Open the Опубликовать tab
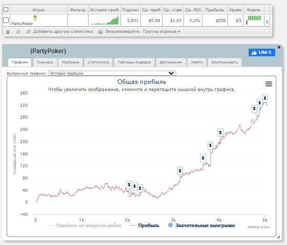The height and width of the screenshot is (245, 287). coord(224,62)
